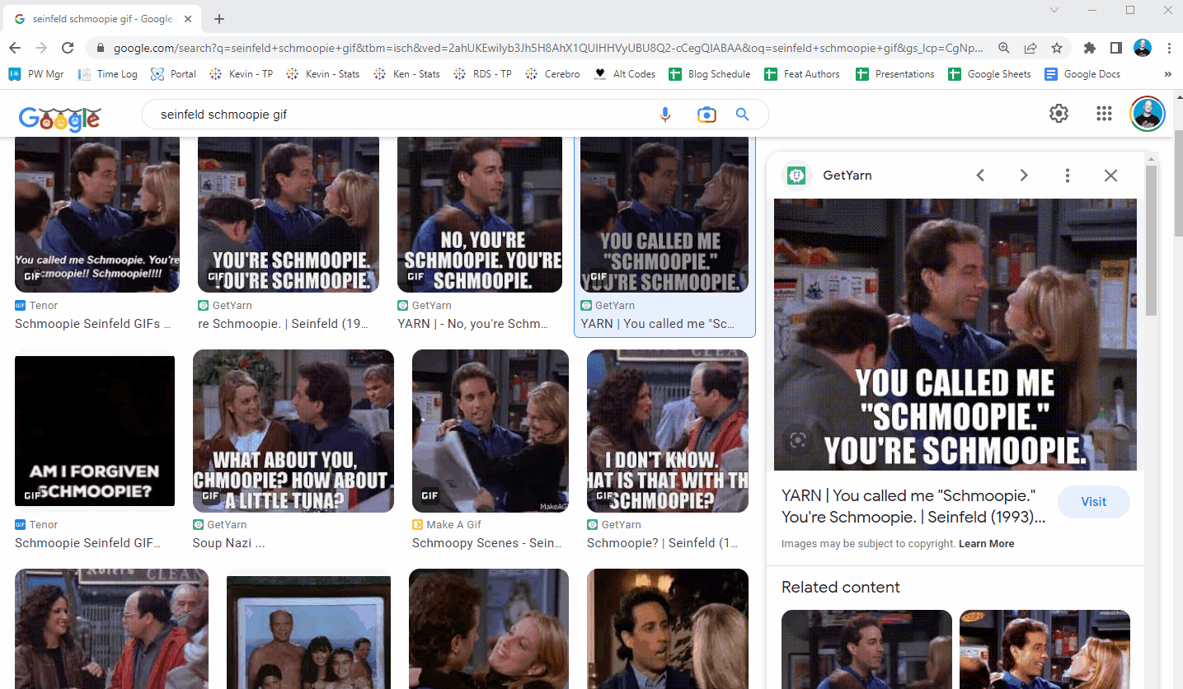Screen dimensions: 1183x689
Task: Open the 'HOW ABOUT A LITTLE TUNA?' GIF
Action: point(293,431)
